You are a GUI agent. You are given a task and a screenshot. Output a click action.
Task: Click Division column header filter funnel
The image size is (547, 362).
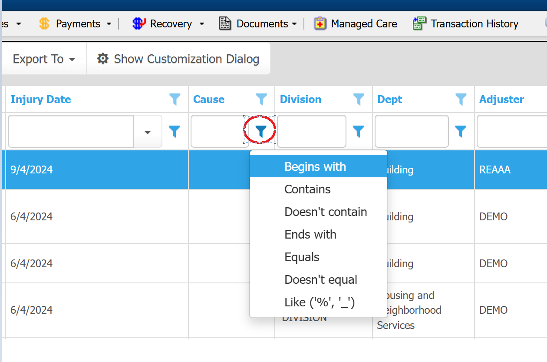pyautogui.click(x=359, y=100)
